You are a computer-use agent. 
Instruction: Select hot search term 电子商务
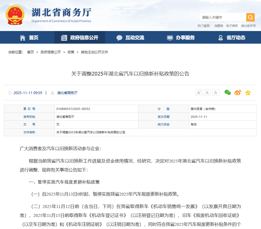[232, 26]
